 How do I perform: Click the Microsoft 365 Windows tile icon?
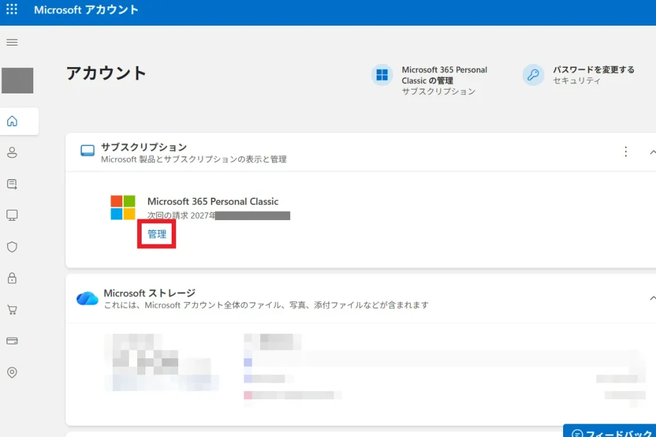[382, 75]
